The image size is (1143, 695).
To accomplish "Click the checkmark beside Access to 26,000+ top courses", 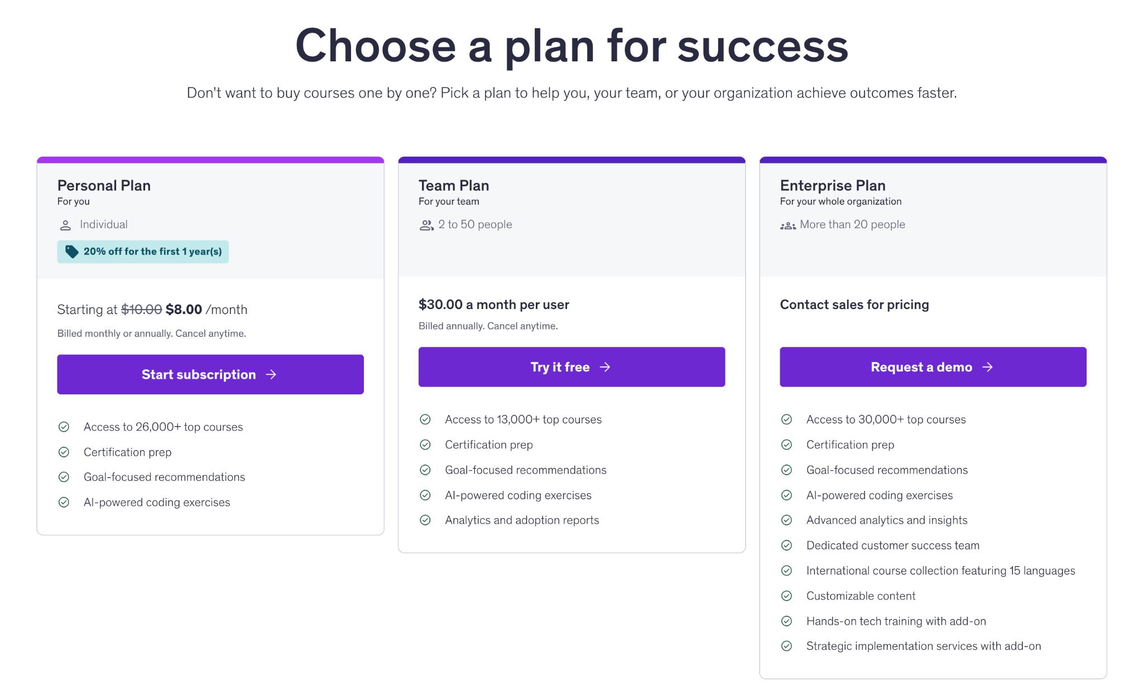I will (64, 427).
